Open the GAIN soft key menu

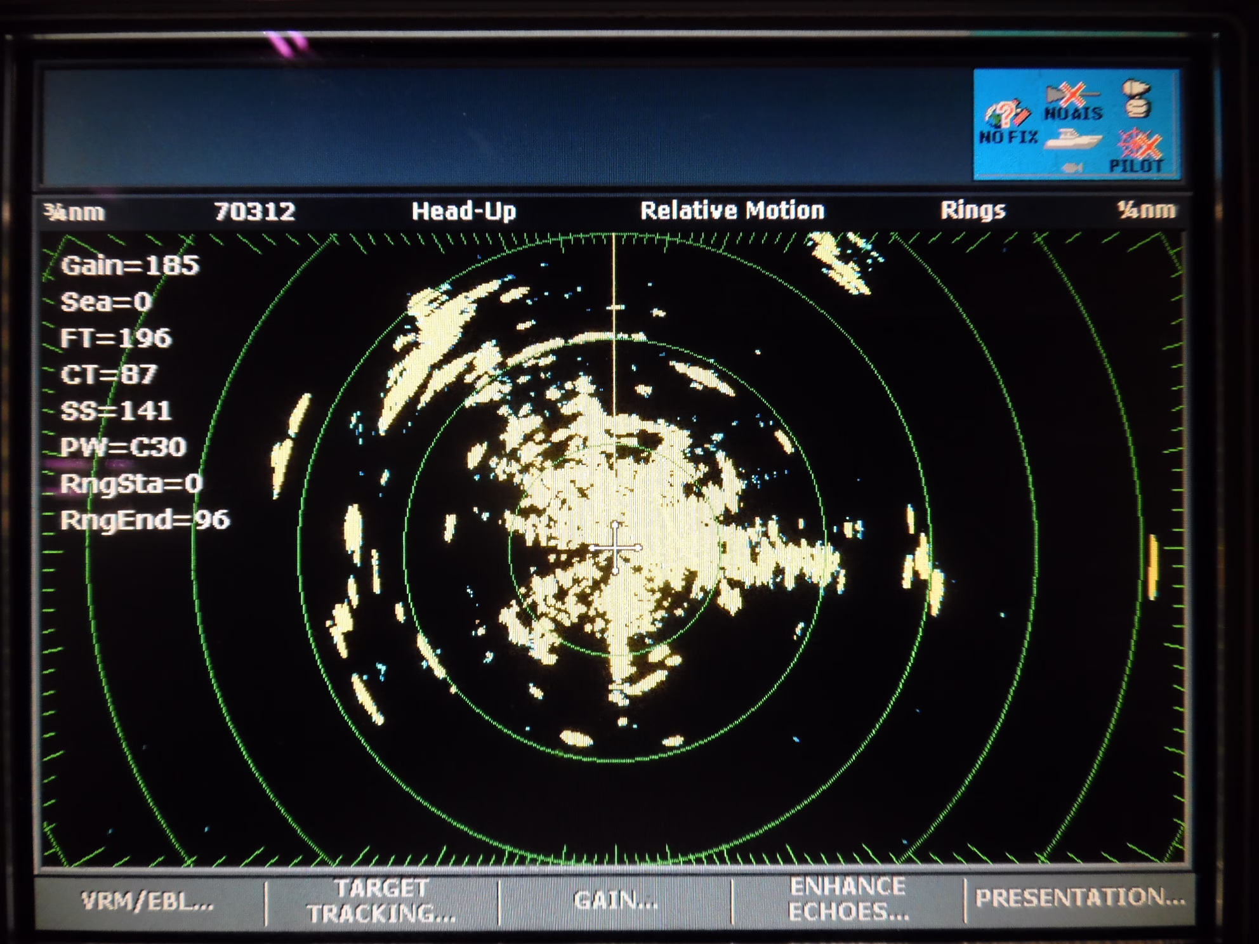tap(615, 900)
